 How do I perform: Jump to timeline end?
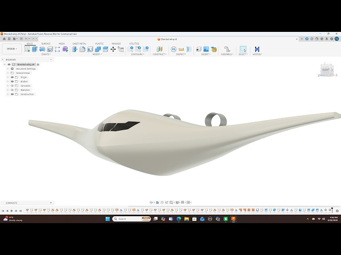[21, 210]
